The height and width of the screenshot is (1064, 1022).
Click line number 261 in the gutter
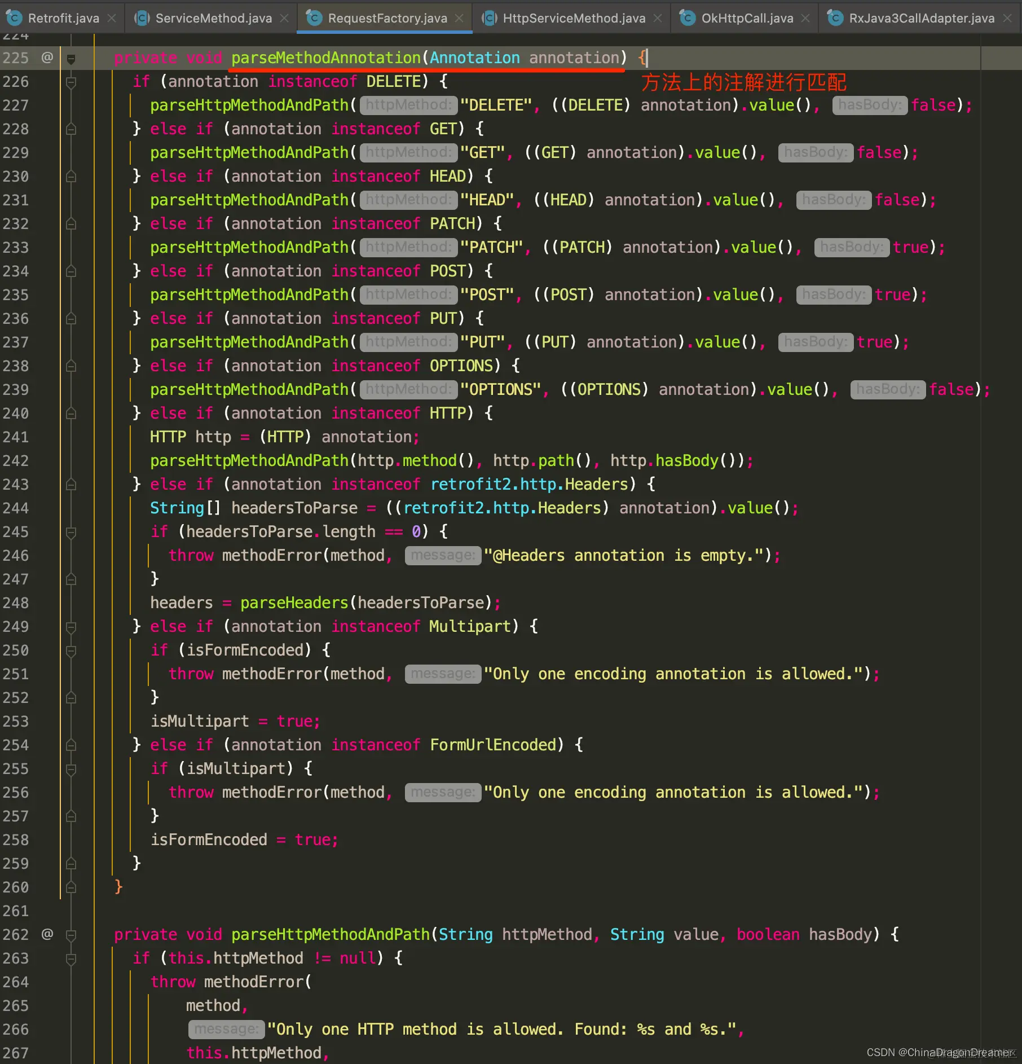tap(16, 911)
